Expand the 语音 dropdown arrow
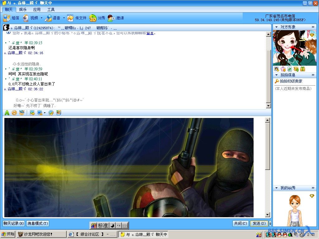 pyautogui.click(x=64, y=18)
